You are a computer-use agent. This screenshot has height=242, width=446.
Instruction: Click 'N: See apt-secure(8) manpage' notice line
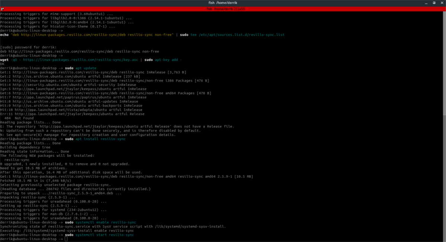pyautogui.click(x=88, y=135)
